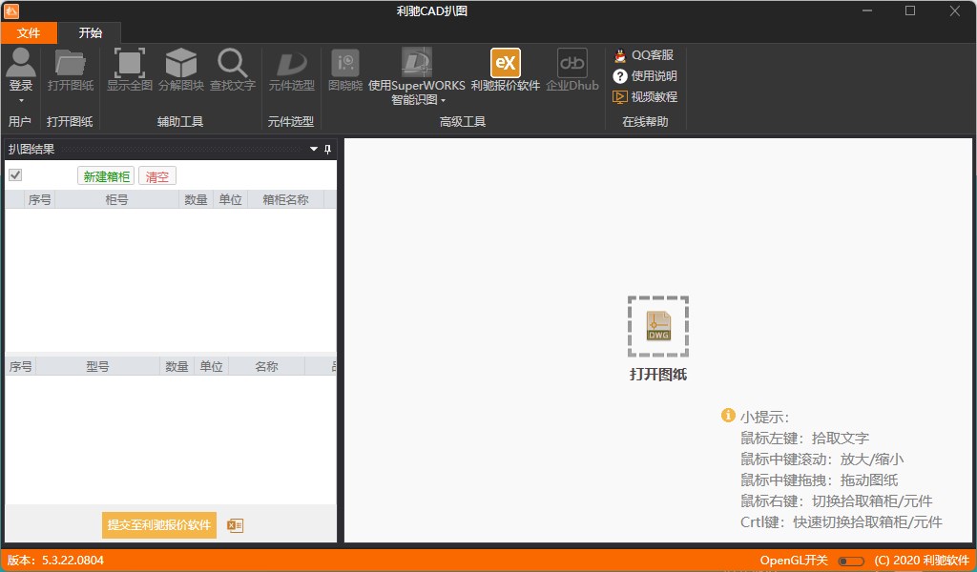This screenshot has height=572, width=977.
Task: Click the Excel export icon
Action: [236, 525]
